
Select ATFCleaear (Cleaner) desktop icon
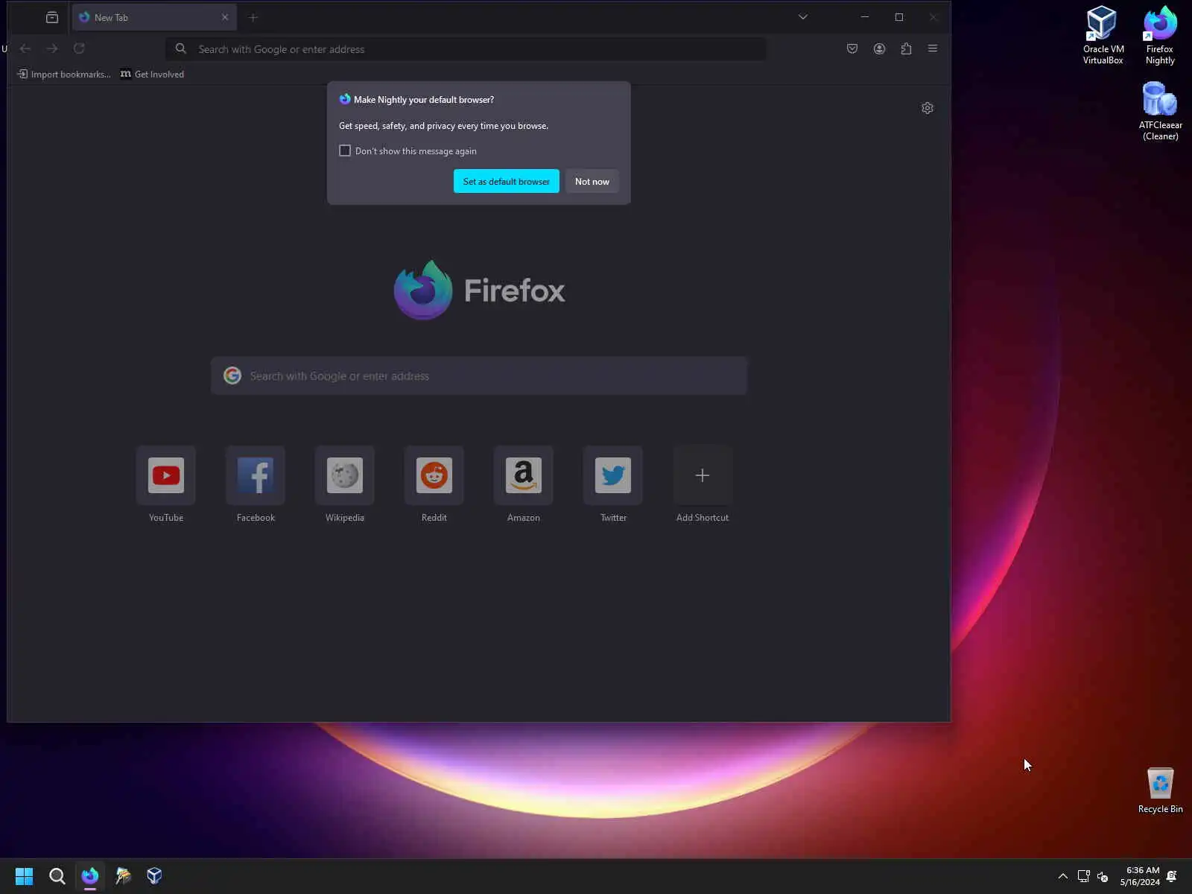pos(1160,111)
